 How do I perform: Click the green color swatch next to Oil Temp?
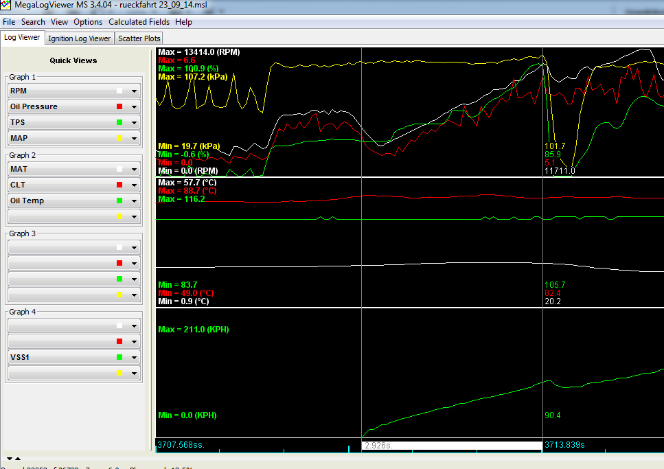(119, 201)
